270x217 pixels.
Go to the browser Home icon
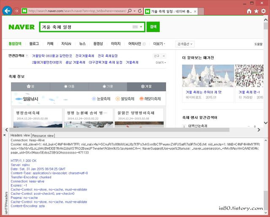point(249,11)
